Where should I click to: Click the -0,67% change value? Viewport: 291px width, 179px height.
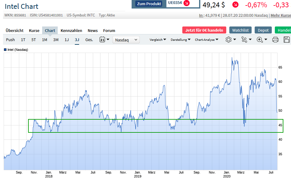click(x=256, y=5)
